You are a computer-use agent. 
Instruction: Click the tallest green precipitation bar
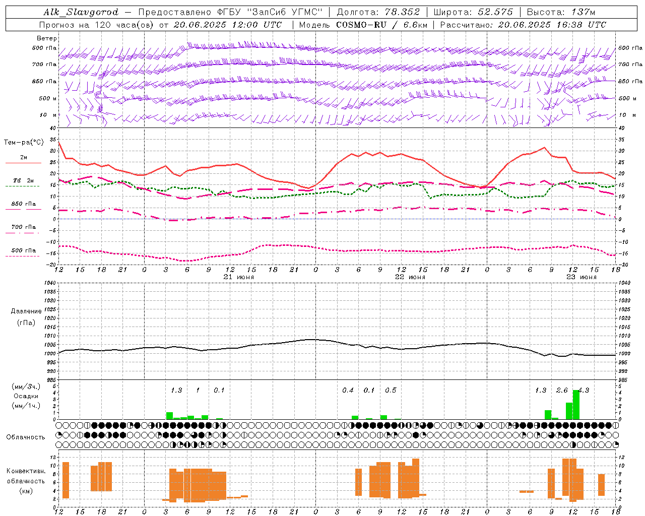[576, 405]
